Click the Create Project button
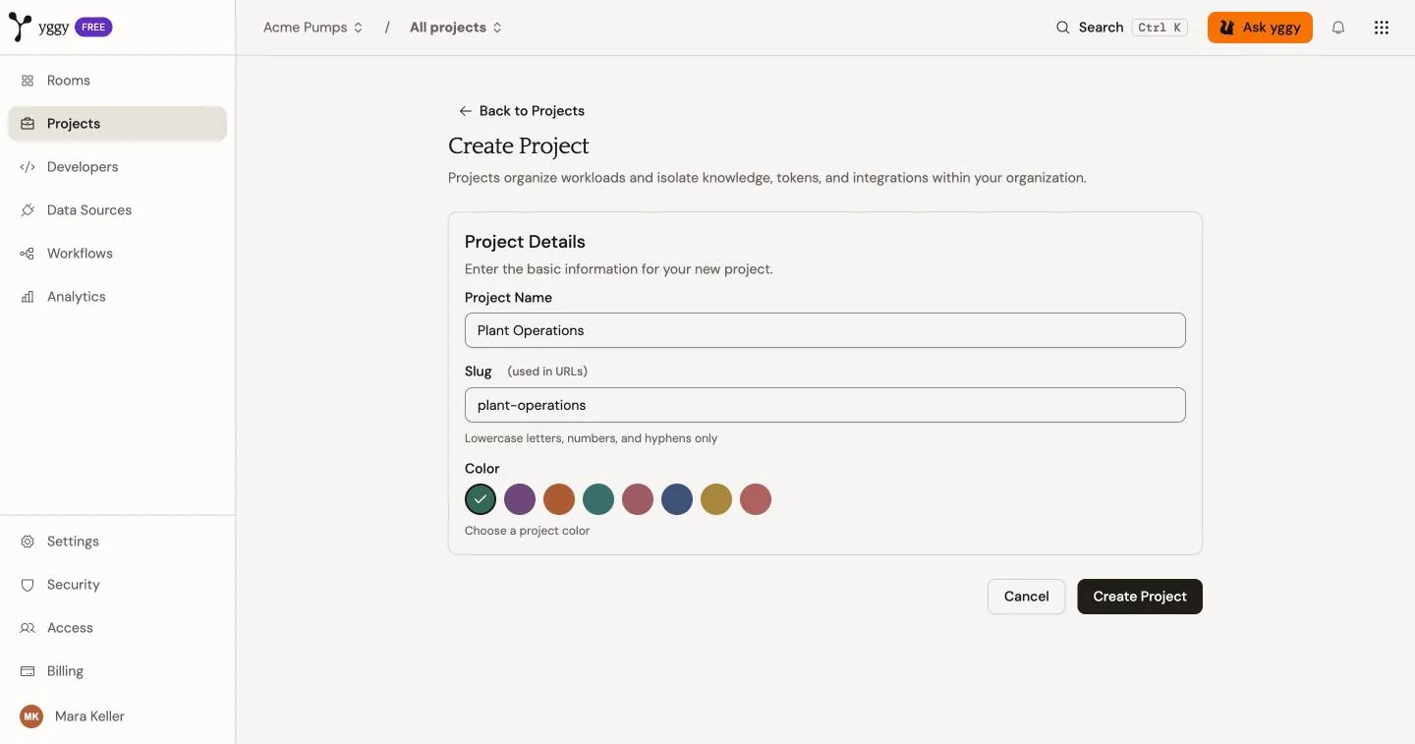Viewport: 1415px width, 744px height. [x=1140, y=597]
